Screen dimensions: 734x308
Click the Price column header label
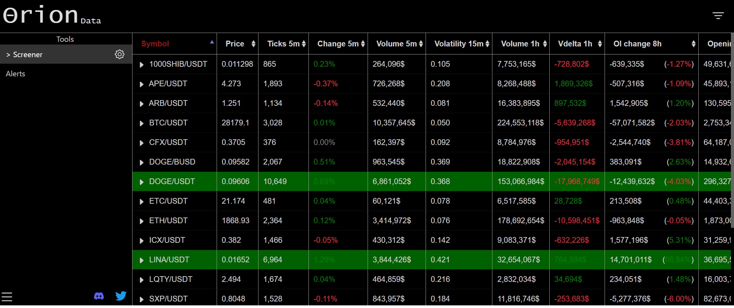pos(235,44)
